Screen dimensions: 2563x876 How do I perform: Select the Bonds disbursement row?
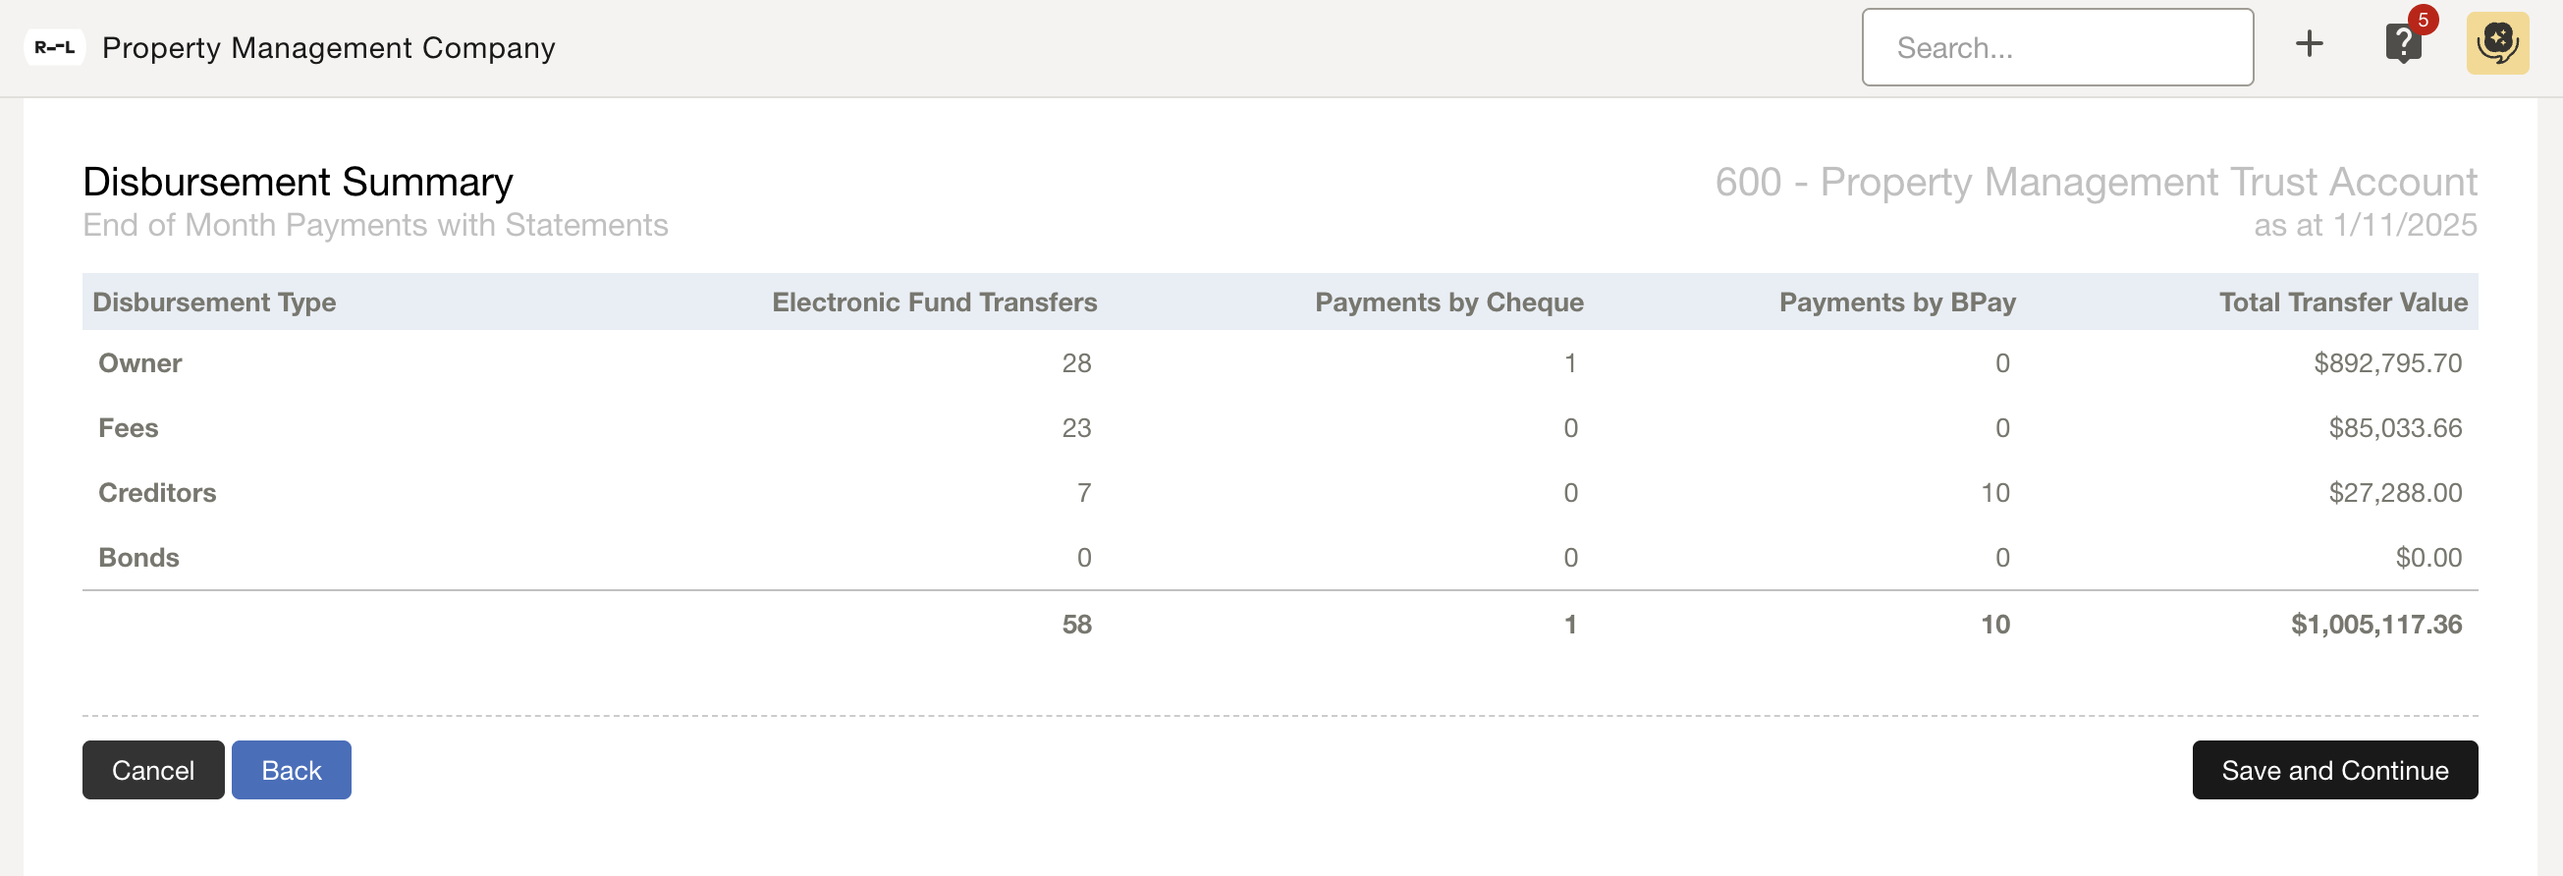138,558
